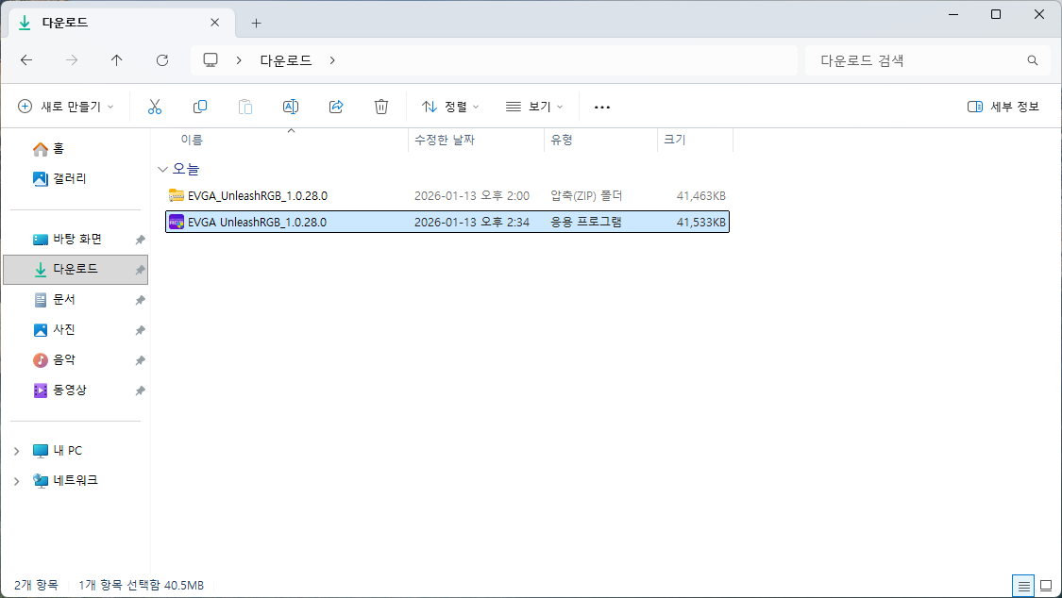Click the 41,463KB size cell

(701, 195)
